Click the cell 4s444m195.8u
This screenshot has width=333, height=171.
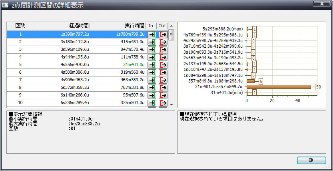(x=75, y=57)
